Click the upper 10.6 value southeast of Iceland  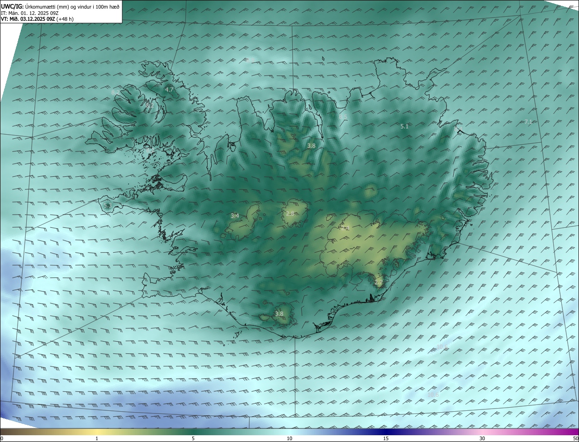pos(442,347)
